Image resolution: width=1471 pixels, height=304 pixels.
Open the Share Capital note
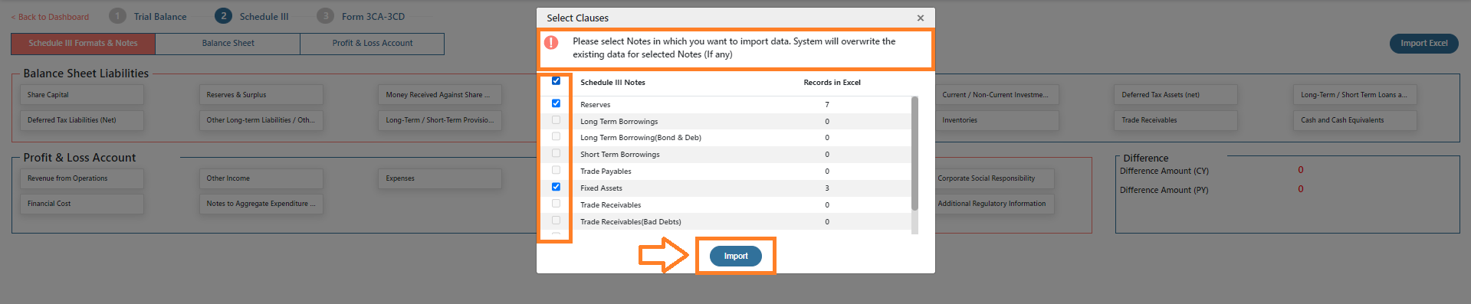pos(81,95)
